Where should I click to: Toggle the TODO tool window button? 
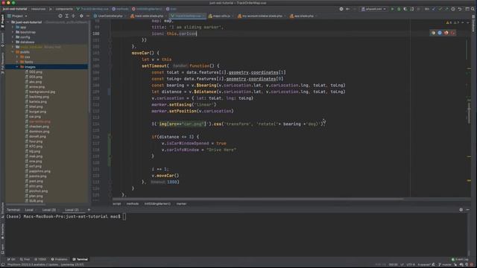tap(40, 259)
